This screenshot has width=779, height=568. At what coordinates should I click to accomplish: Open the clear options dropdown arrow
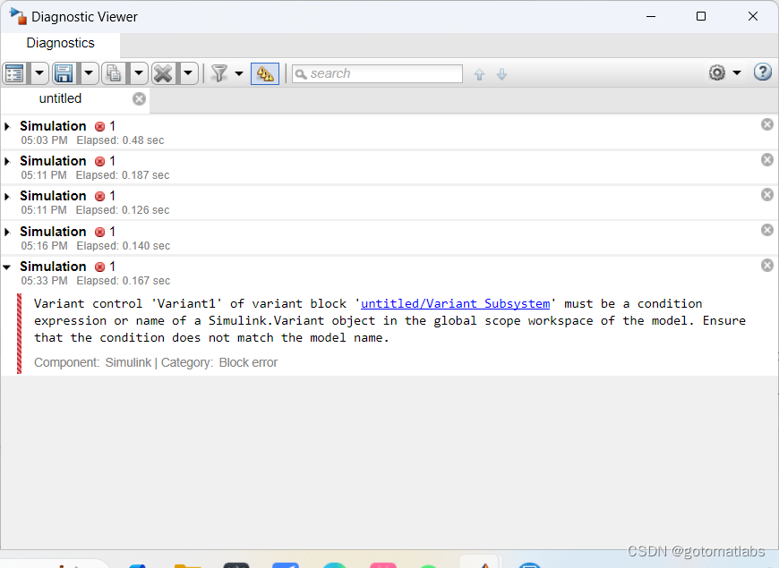pyautogui.click(x=188, y=74)
